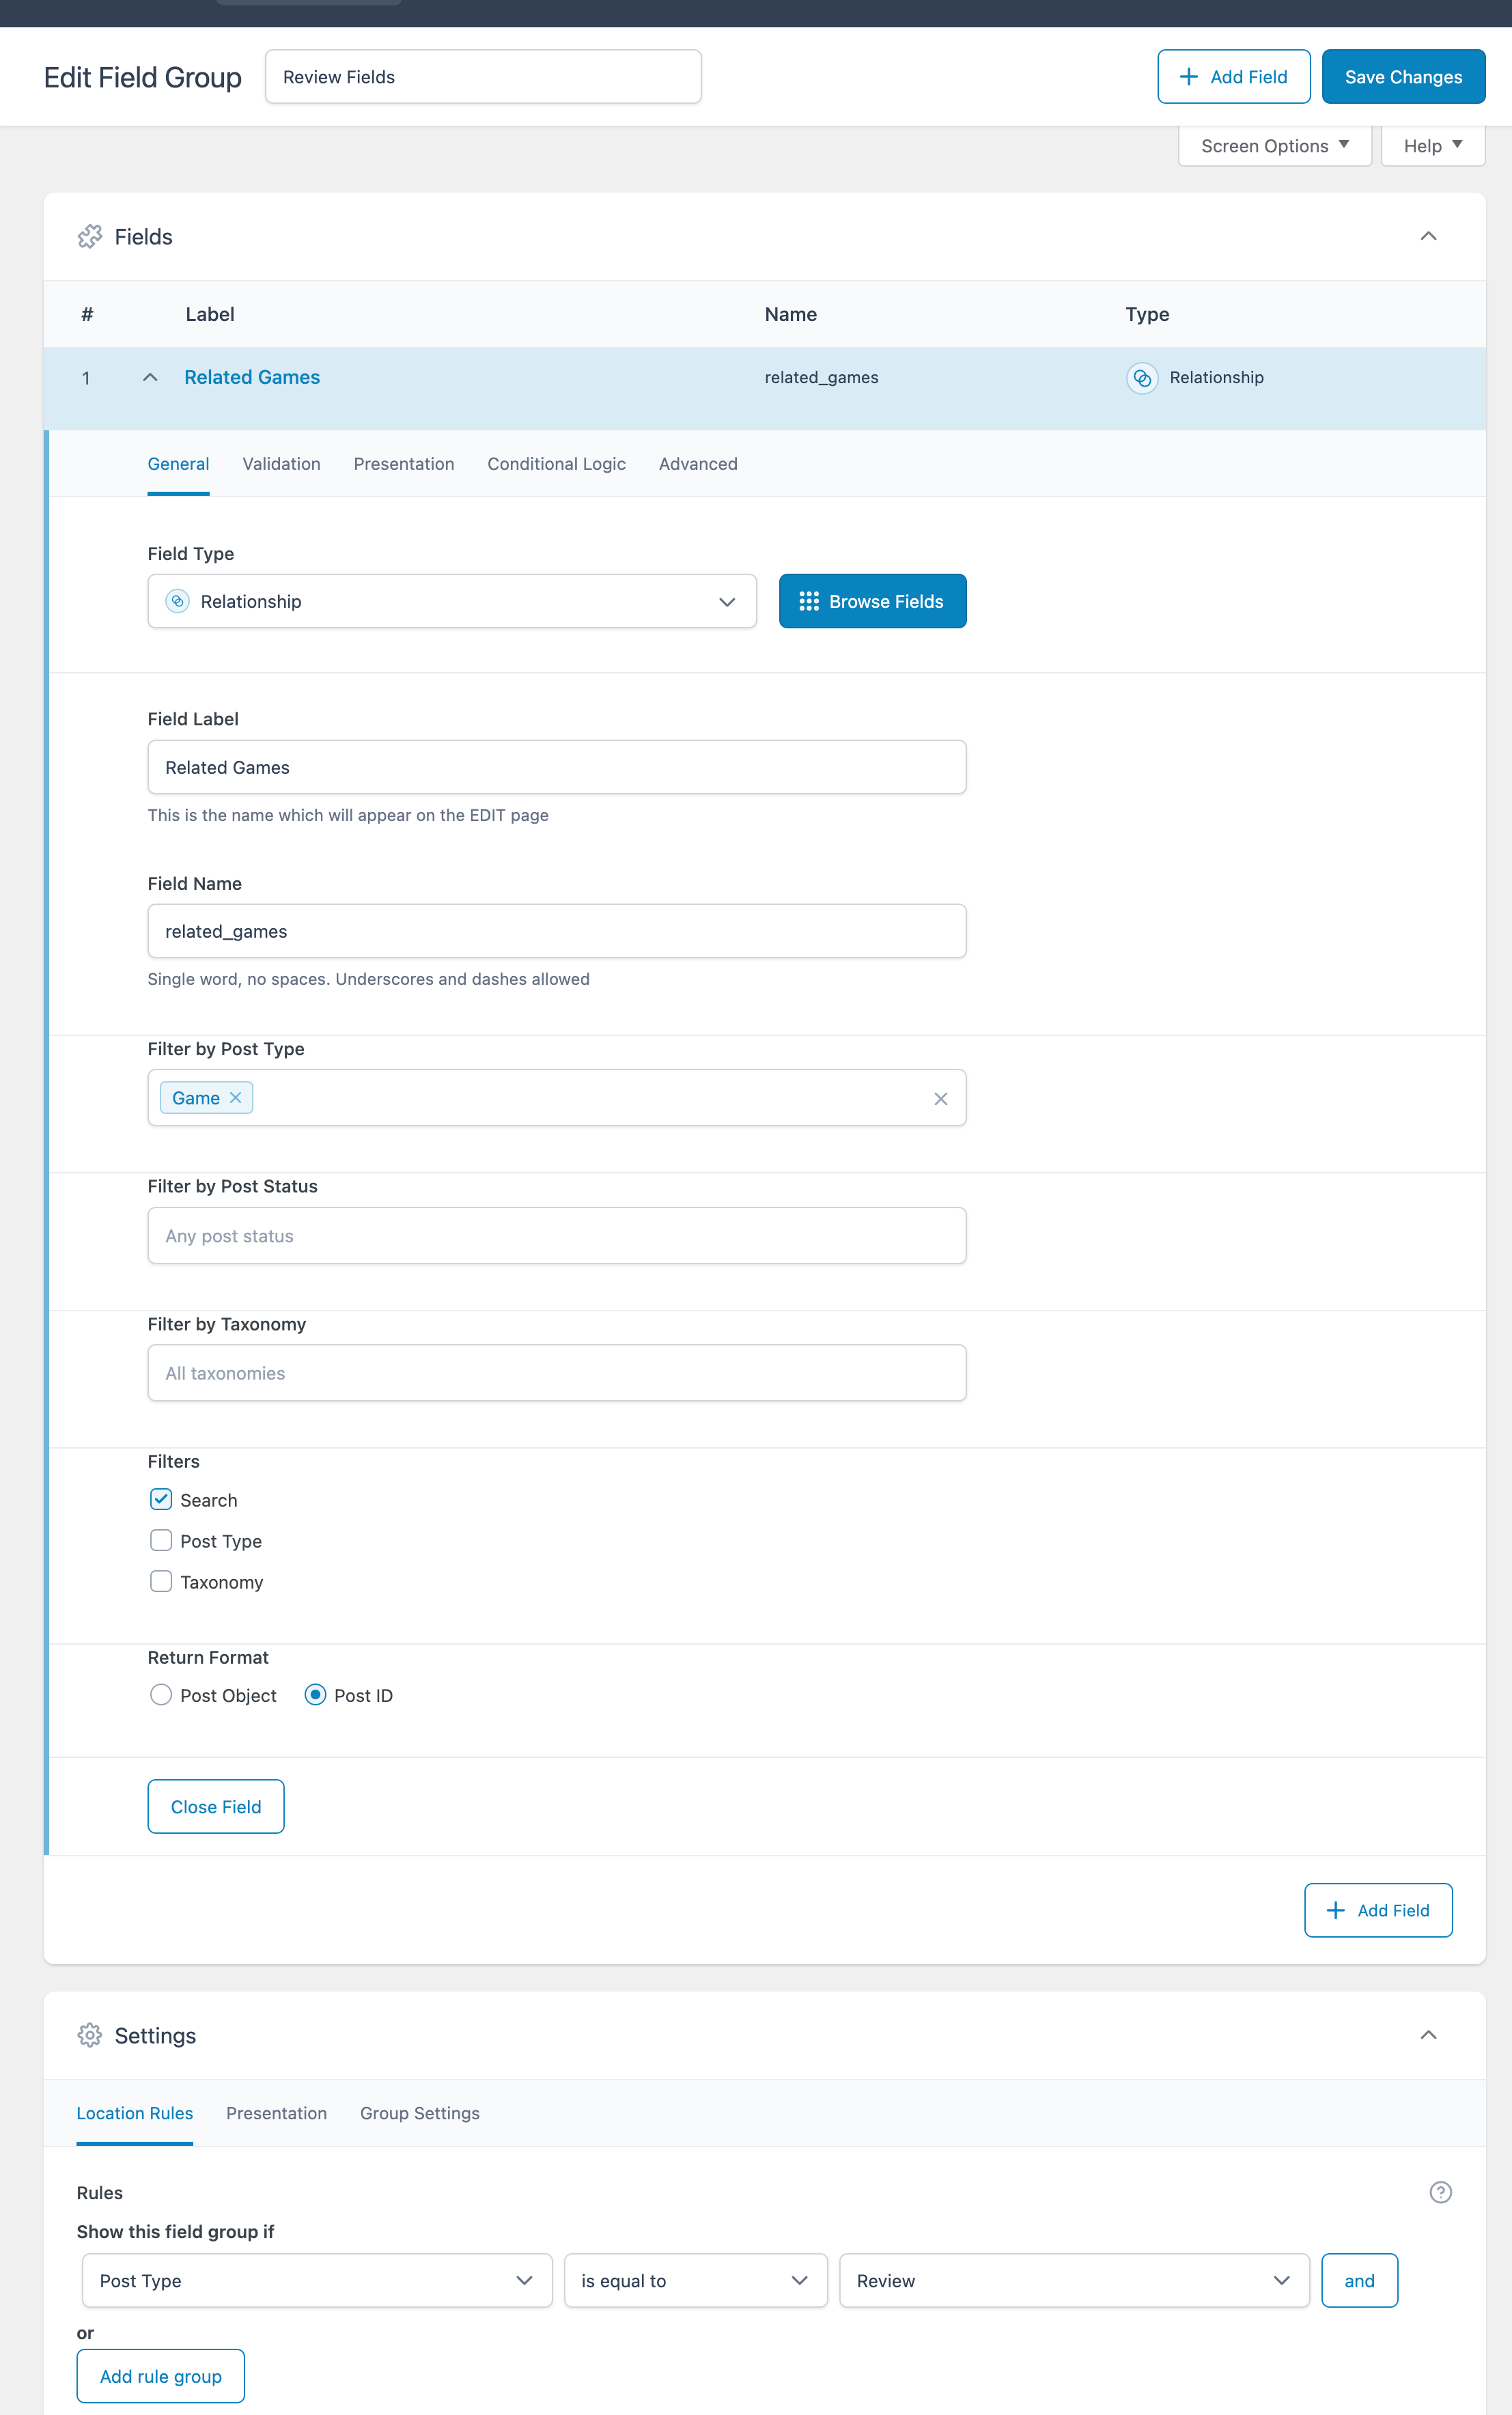This screenshot has width=1512, height=2415.
Task: Open the Rules help question-mark icon
Action: (x=1440, y=2192)
